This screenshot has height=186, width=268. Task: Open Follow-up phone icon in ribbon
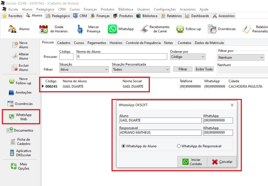tap(180, 29)
